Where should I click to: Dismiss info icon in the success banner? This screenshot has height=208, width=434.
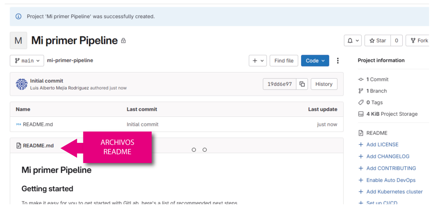pyautogui.click(x=18, y=17)
